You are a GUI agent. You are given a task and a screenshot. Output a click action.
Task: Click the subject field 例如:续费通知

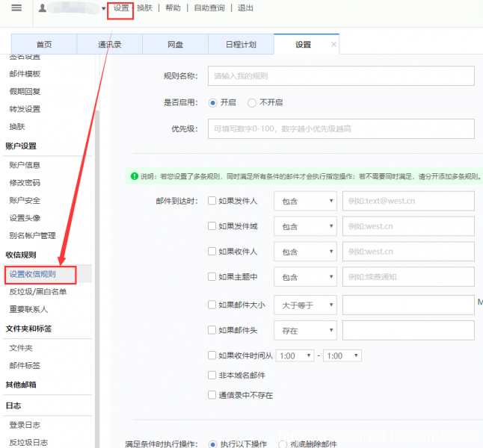point(408,276)
